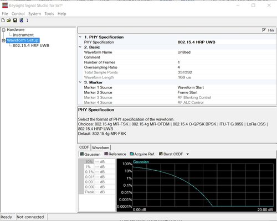Select the Hardware tree item
This screenshot has width=277, height=221.
coord(16,30)
